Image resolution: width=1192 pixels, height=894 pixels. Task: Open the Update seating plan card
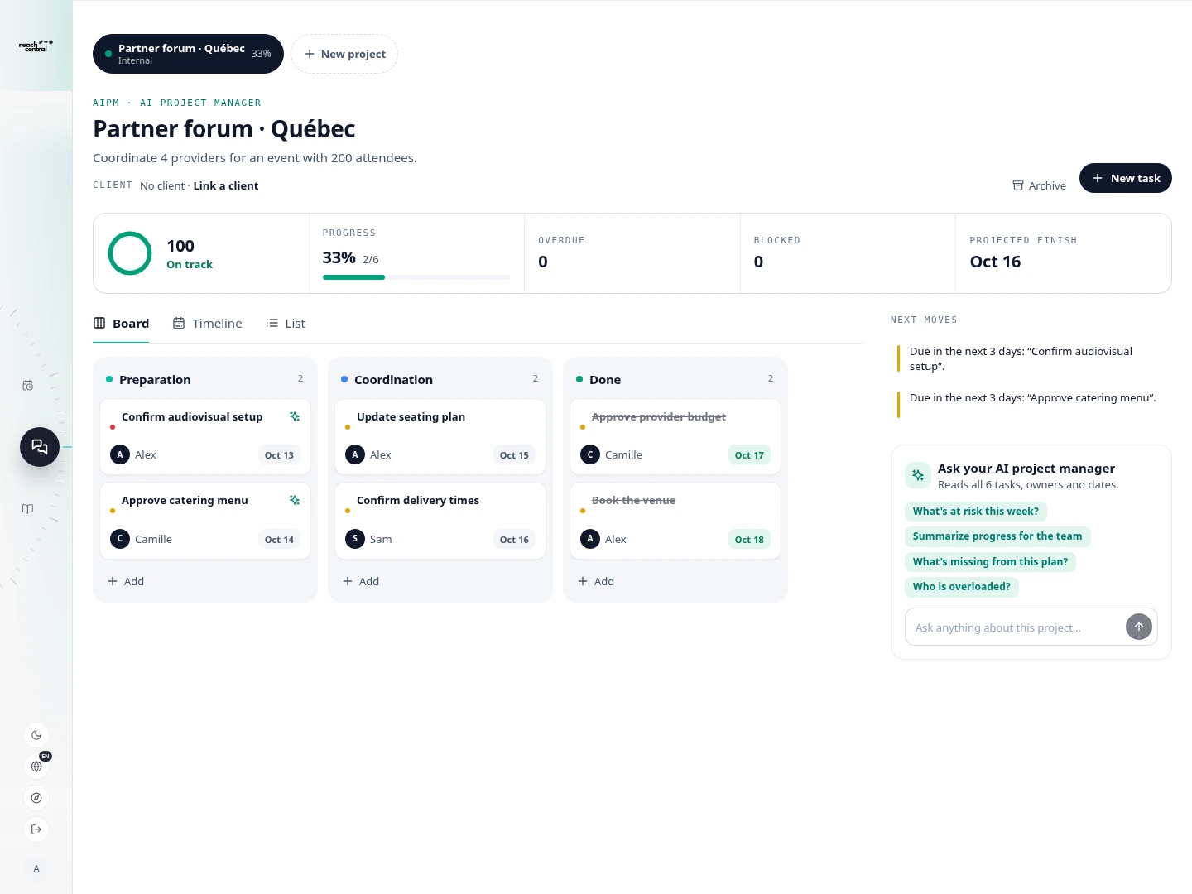[440, 437]
